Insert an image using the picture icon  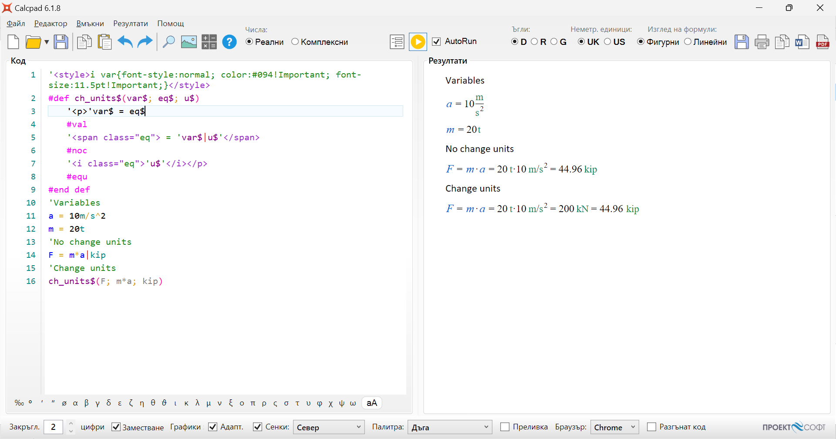188,41
